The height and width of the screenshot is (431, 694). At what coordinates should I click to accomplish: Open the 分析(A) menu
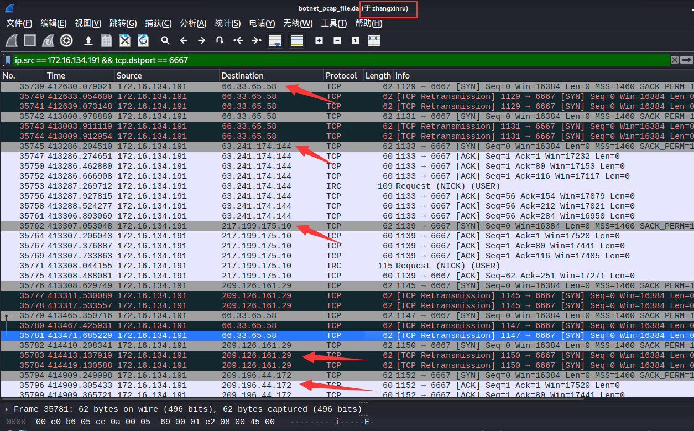click(x=194, y=23)
